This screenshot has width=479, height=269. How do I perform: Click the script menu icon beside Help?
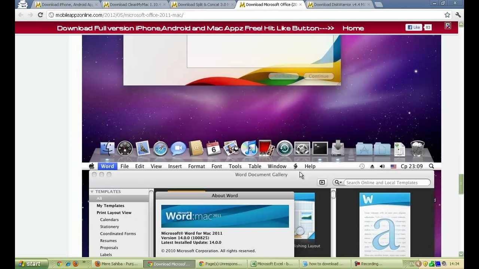pos(295,166)
